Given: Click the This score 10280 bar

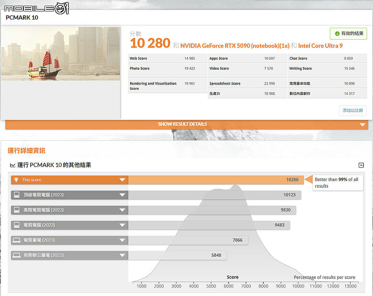Looking at the screenshot, I should point(216,180).
